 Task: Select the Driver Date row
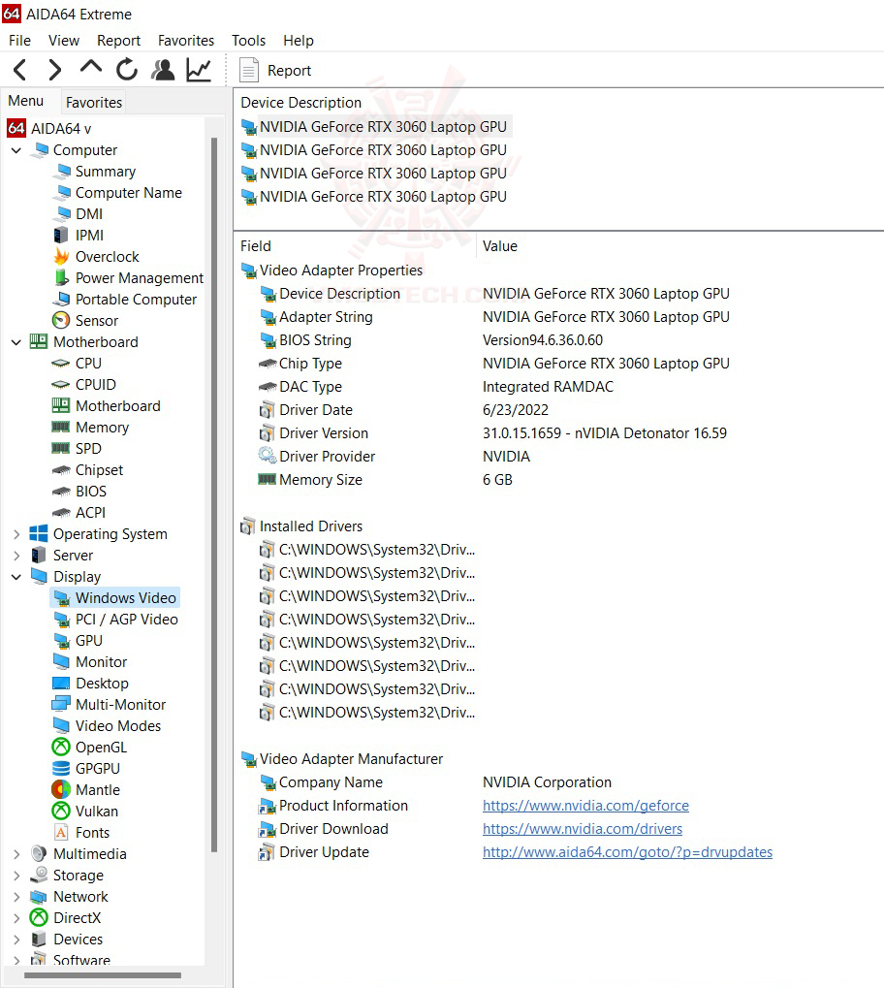[404, 410]
